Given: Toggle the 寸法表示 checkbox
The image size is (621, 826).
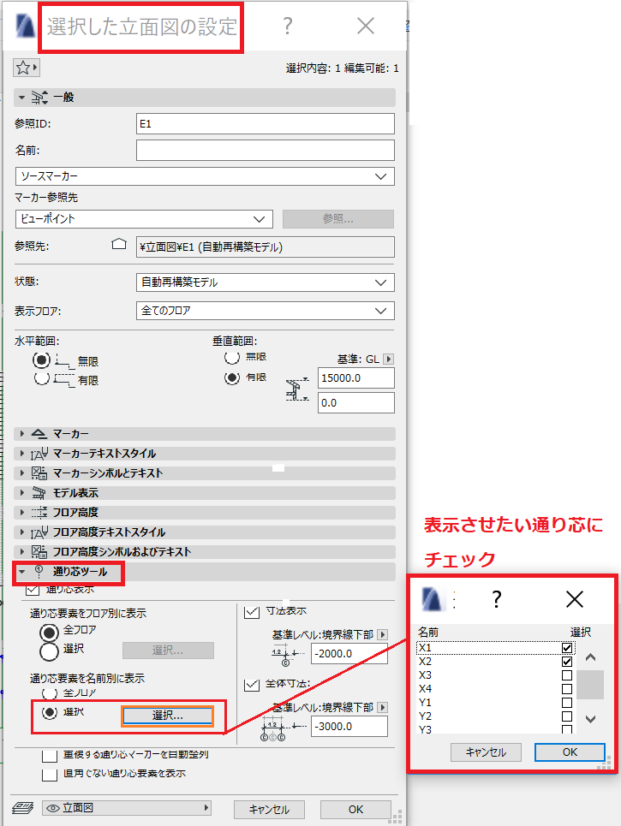Looking at the screenshot, I should tap(252, 612).
